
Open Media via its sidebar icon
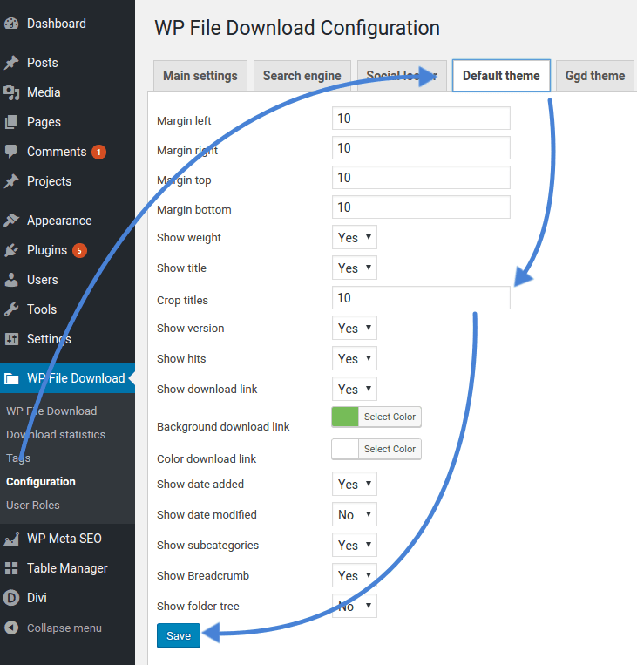tap(11, 92)
